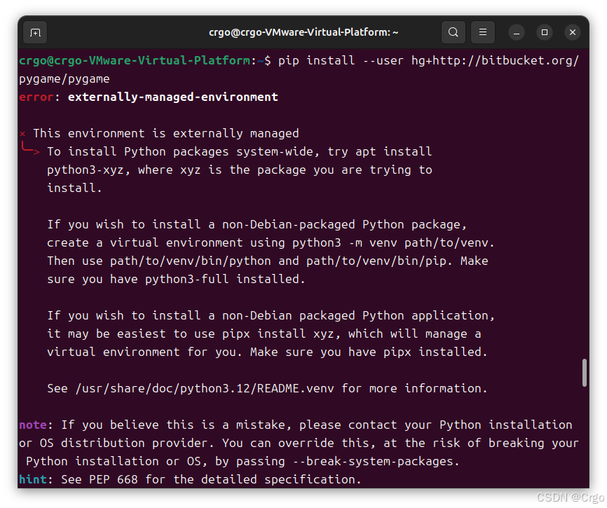Click the magnifying glass in the header bar

coord(453,32)
